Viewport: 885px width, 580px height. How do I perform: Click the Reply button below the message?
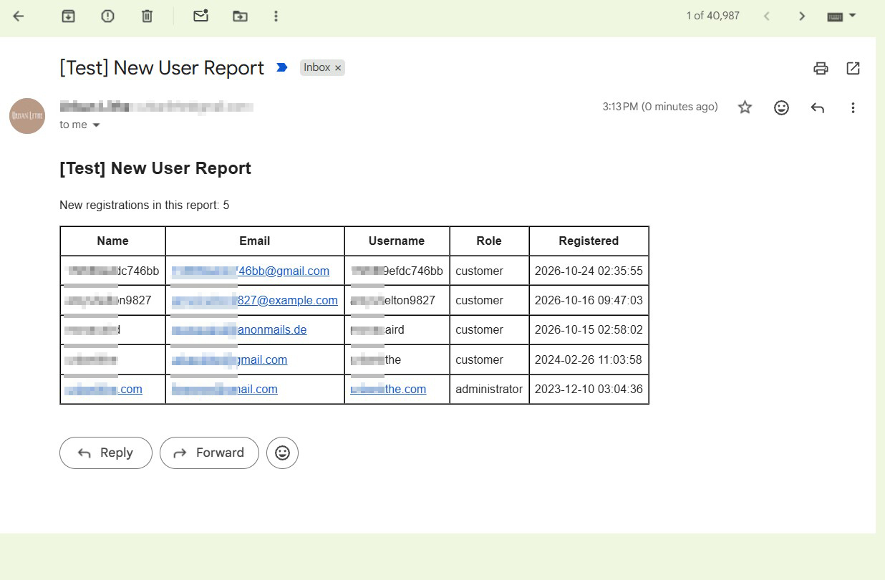pyautogui.click(x=106, y=453)
